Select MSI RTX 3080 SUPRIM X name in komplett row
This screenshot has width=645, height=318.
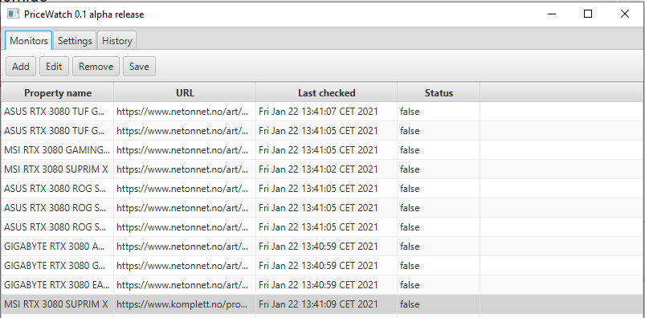click(x=57, y=304)
